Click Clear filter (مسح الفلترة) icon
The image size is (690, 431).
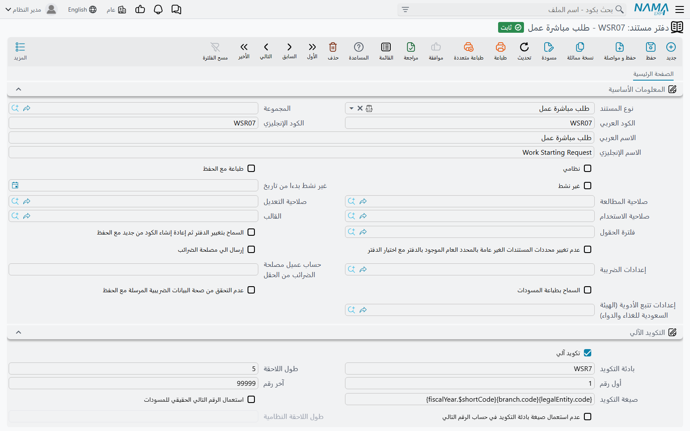(215, 47)
